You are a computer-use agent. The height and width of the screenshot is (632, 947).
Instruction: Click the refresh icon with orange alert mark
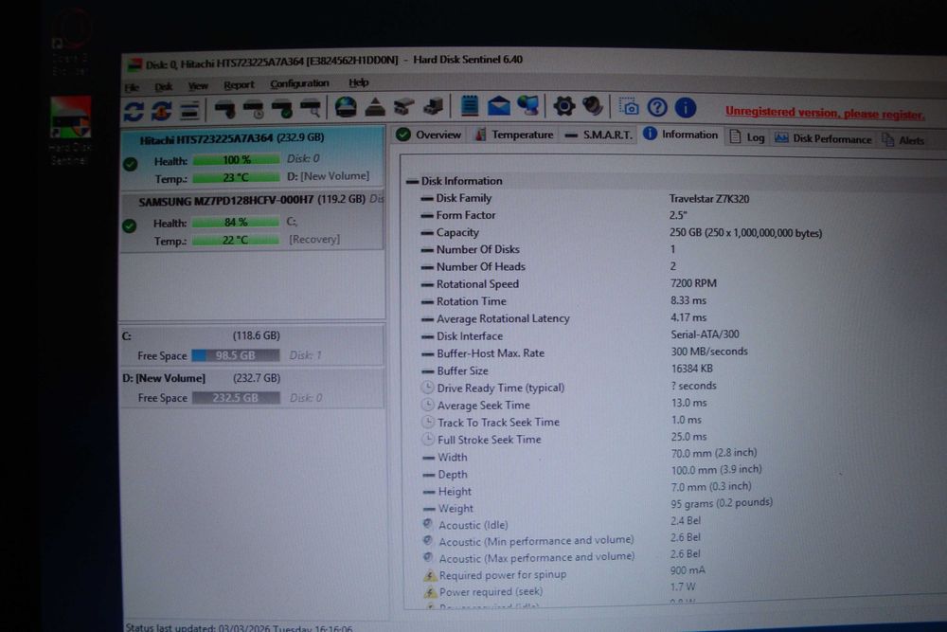161,111
